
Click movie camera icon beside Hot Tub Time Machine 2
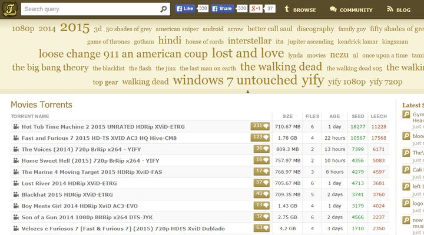(x=16, y=126)
